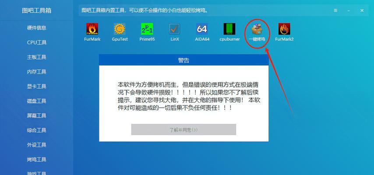Start the Prime95 tool
374x175 pixels.
(147, 29)
